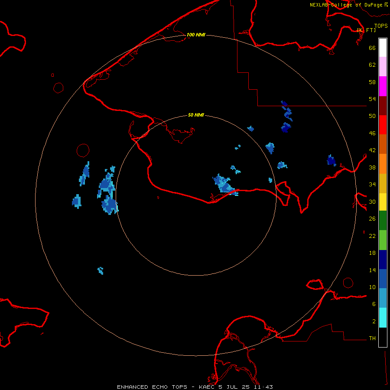
Task: Click legend value "46"
Action: [372, 133]
